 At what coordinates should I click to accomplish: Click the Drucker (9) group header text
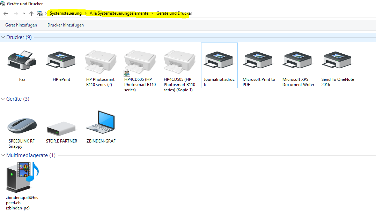(x=19, y=37)
